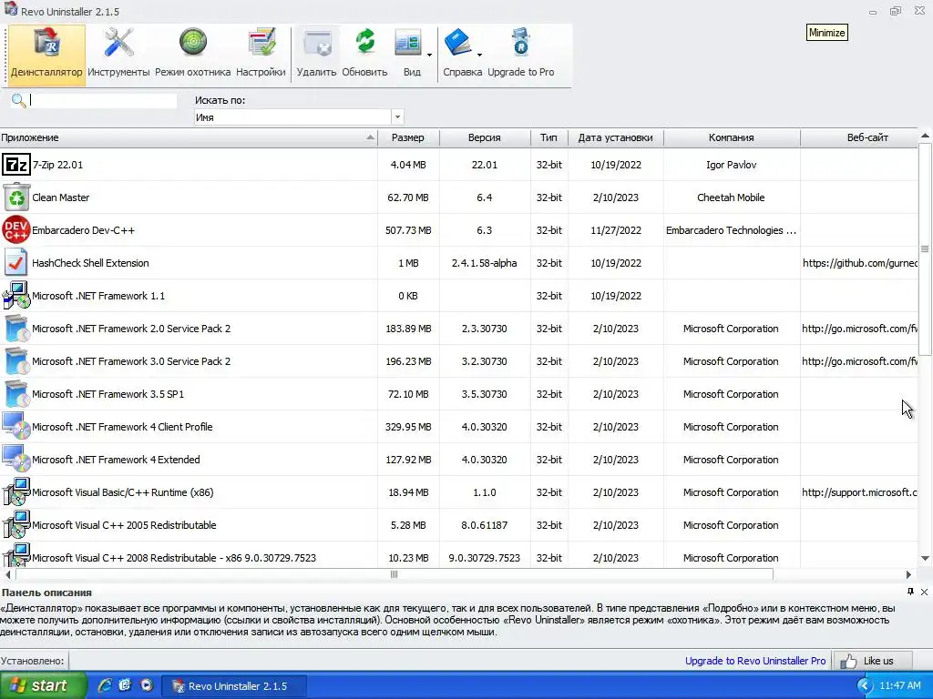The image size is (933, 699).
Task: Click the vertical scrollbar down arrow
Action: coord(926,558)
